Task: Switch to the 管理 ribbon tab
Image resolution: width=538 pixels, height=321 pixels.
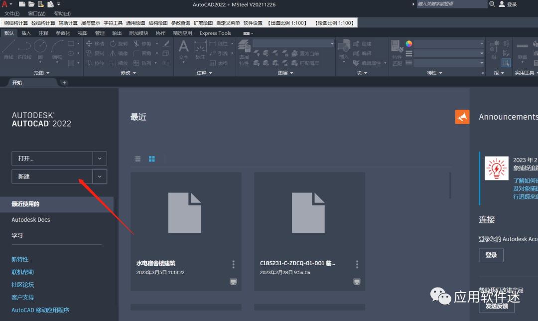Action: [100, 33]
